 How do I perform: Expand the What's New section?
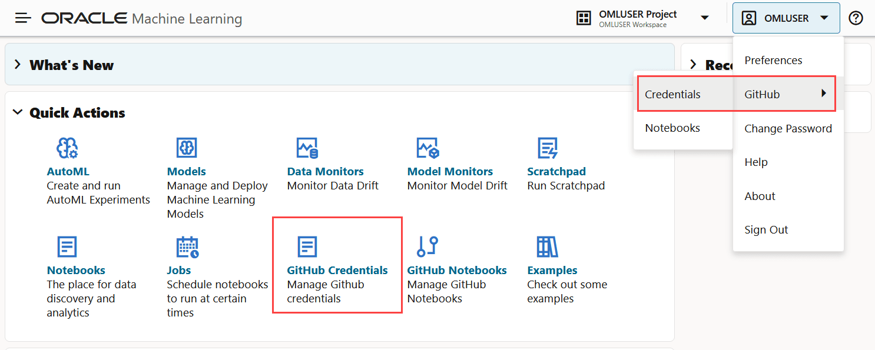pos(18,65)
